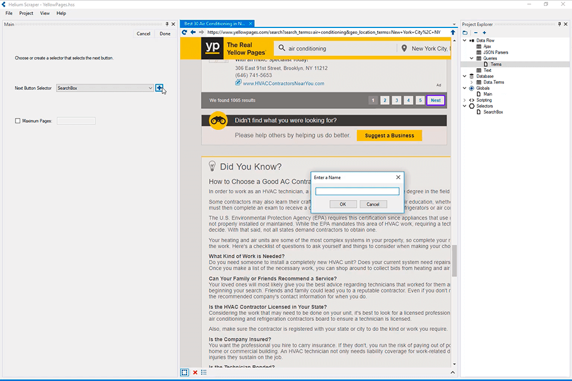Click the binoculars icon
The height and width of the screenshot is (381, 572).
218,121
